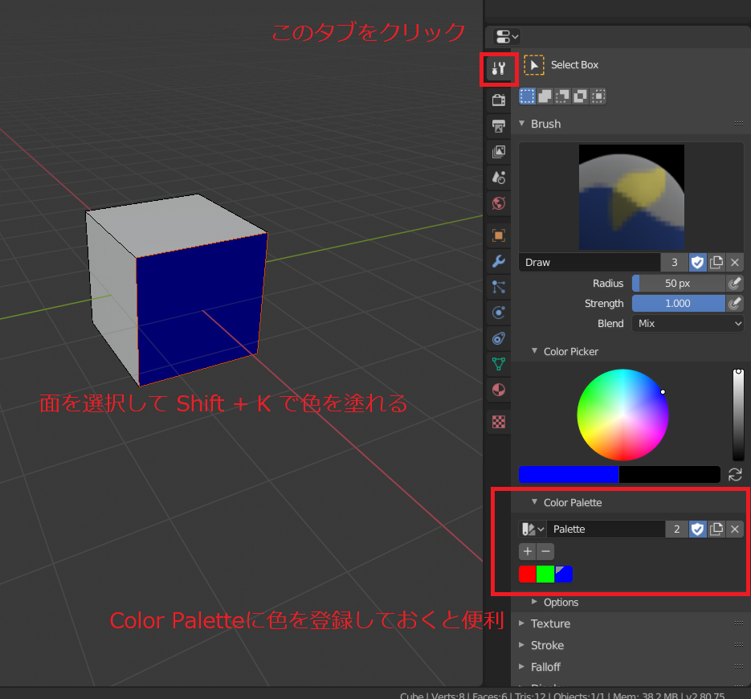The height and width of the screenshot is (699, 751).
Task: Remove the active palette color
Action: point(545,551)
